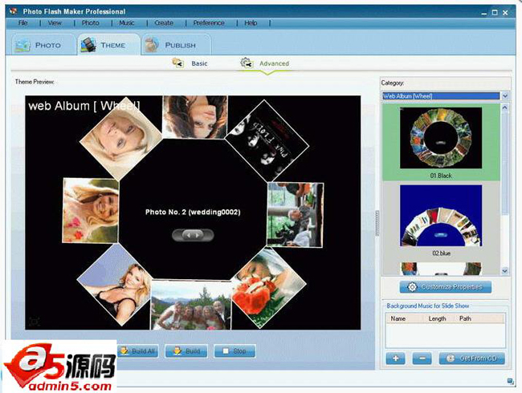This screenshot has height=393, width=522.
Task: Click the Photo No. 2 (wedding0002) caption
Action: point(193,212)
